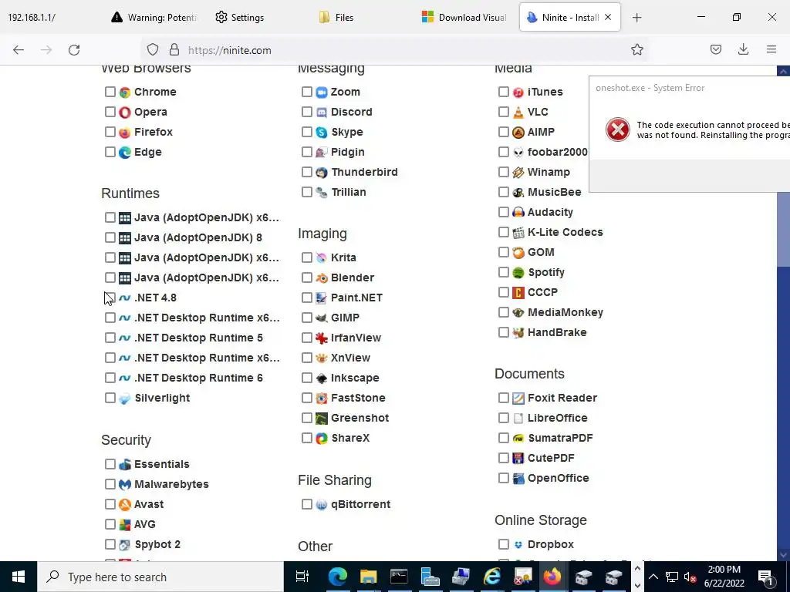Bookmark this page with the star icon
This screenshot has width=790, height=592.
click(x=636, y=49)
